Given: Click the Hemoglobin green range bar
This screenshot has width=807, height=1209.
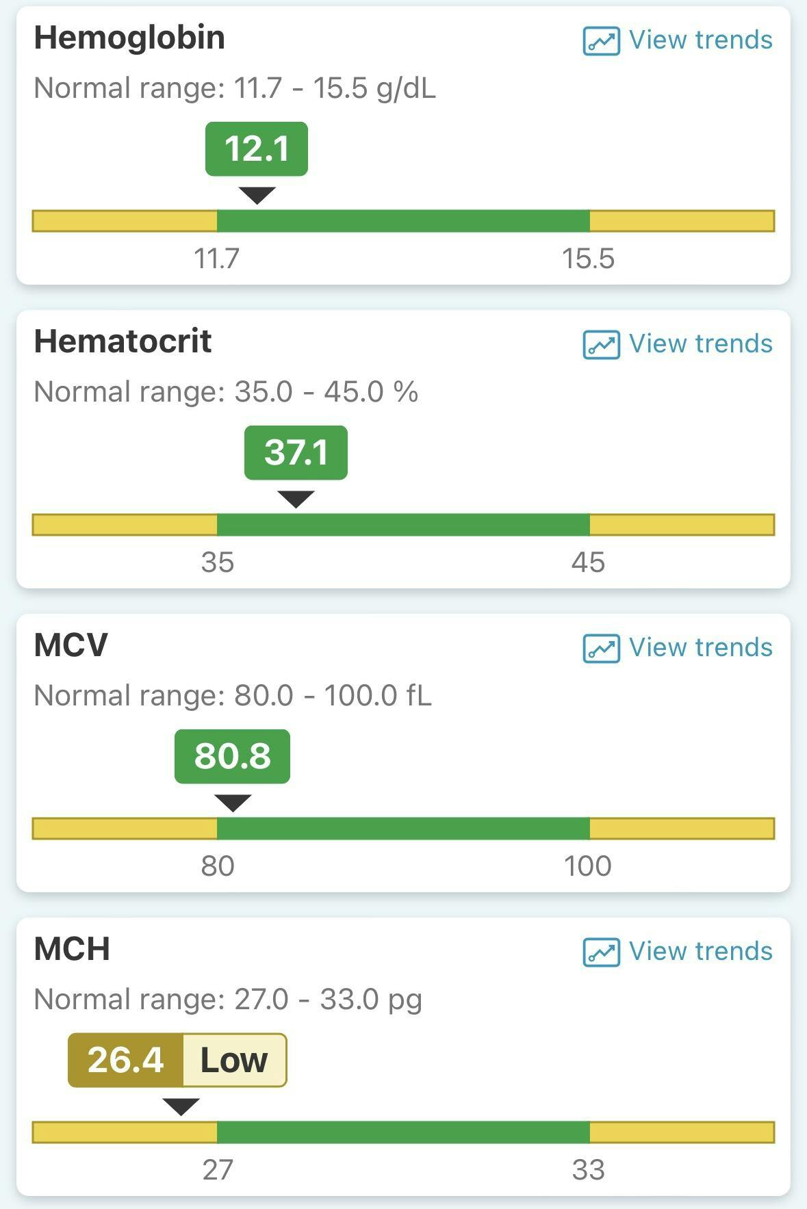Looking at the screenshot, I should (x=403, y=221).
